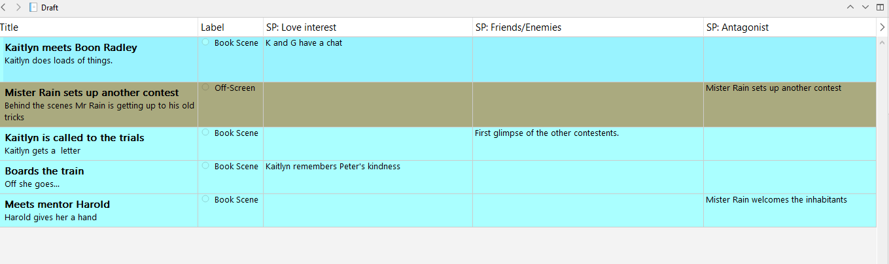
Task: Select the Mister Rain sets up another contest title
Action: [x=92, y=93]
